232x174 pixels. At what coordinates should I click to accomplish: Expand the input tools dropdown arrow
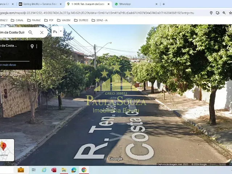pos(61,32)
